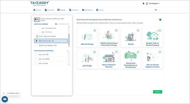Open the Documents tab
Image resolution: width=190 pixels, height=104 pixels.
[x=49, y=10]
